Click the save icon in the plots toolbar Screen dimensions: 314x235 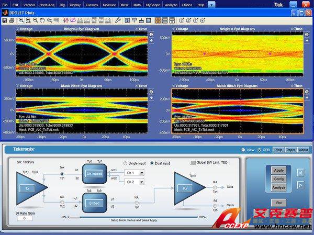5,20
